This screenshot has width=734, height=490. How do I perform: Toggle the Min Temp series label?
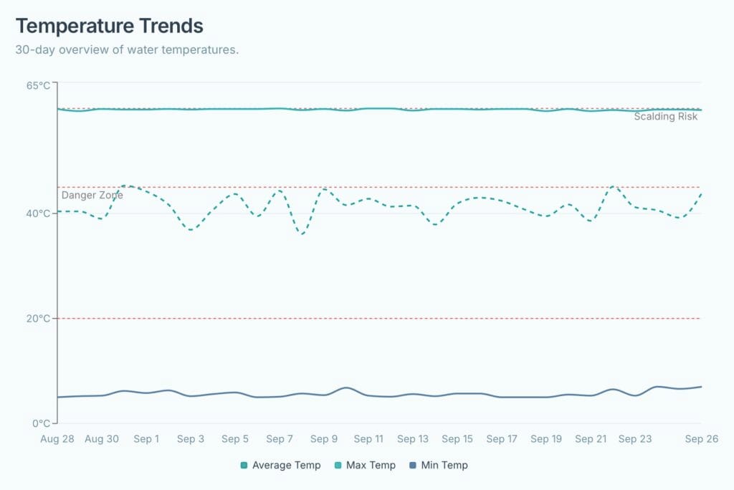click(444, 466)
